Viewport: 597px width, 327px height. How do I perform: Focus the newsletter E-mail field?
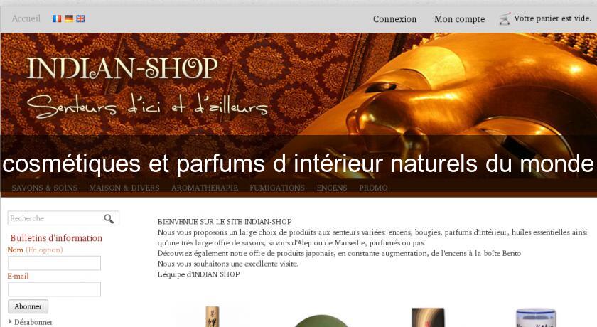point(55,289)
